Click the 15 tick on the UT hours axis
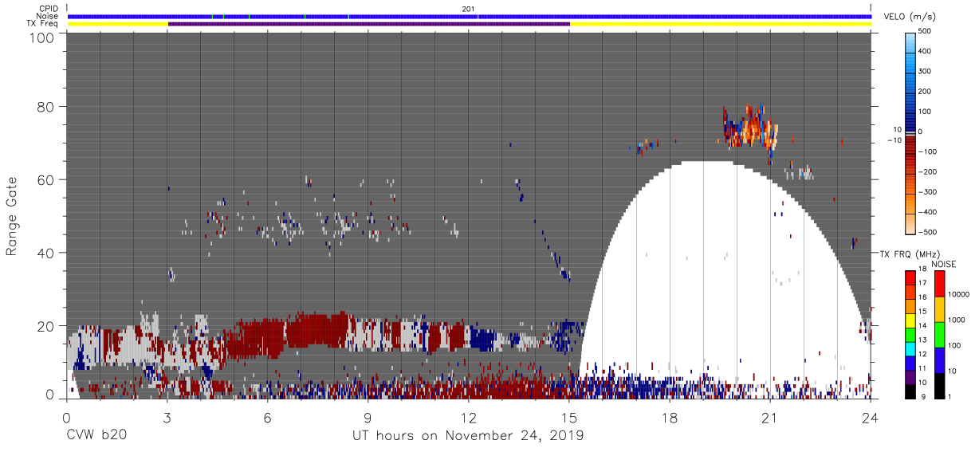 tap(569, 417)
